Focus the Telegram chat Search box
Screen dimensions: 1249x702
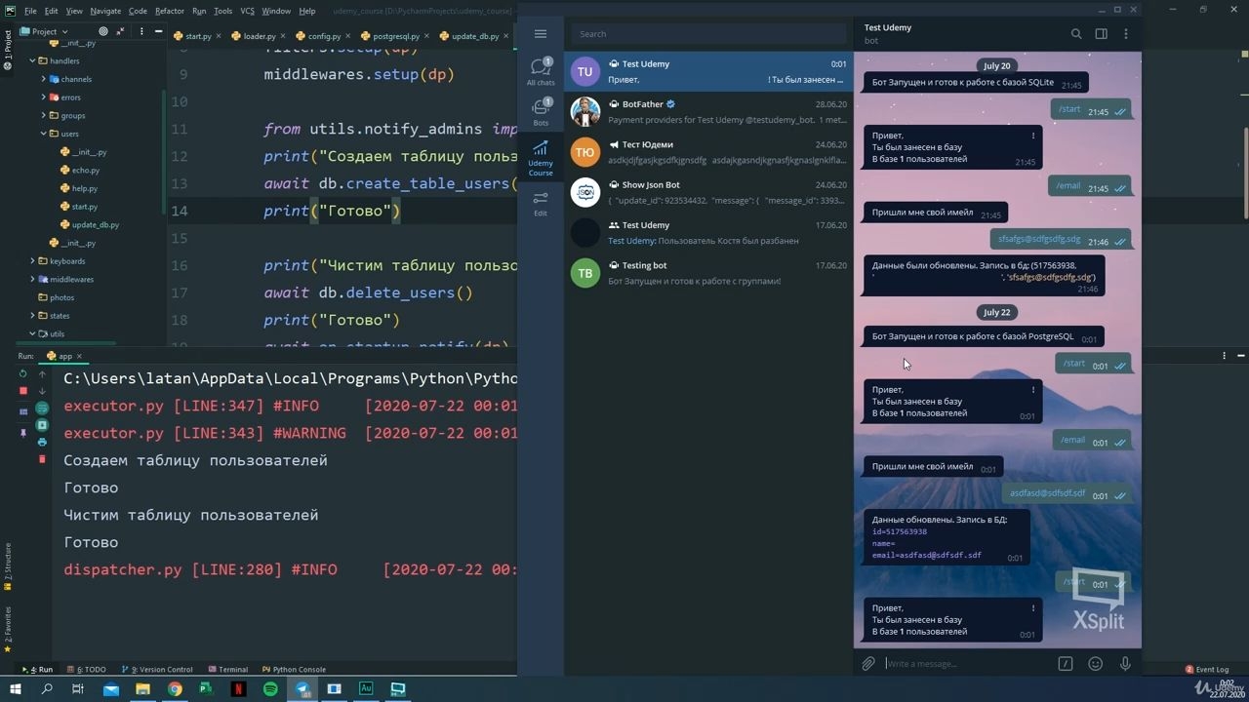point(708,34)
